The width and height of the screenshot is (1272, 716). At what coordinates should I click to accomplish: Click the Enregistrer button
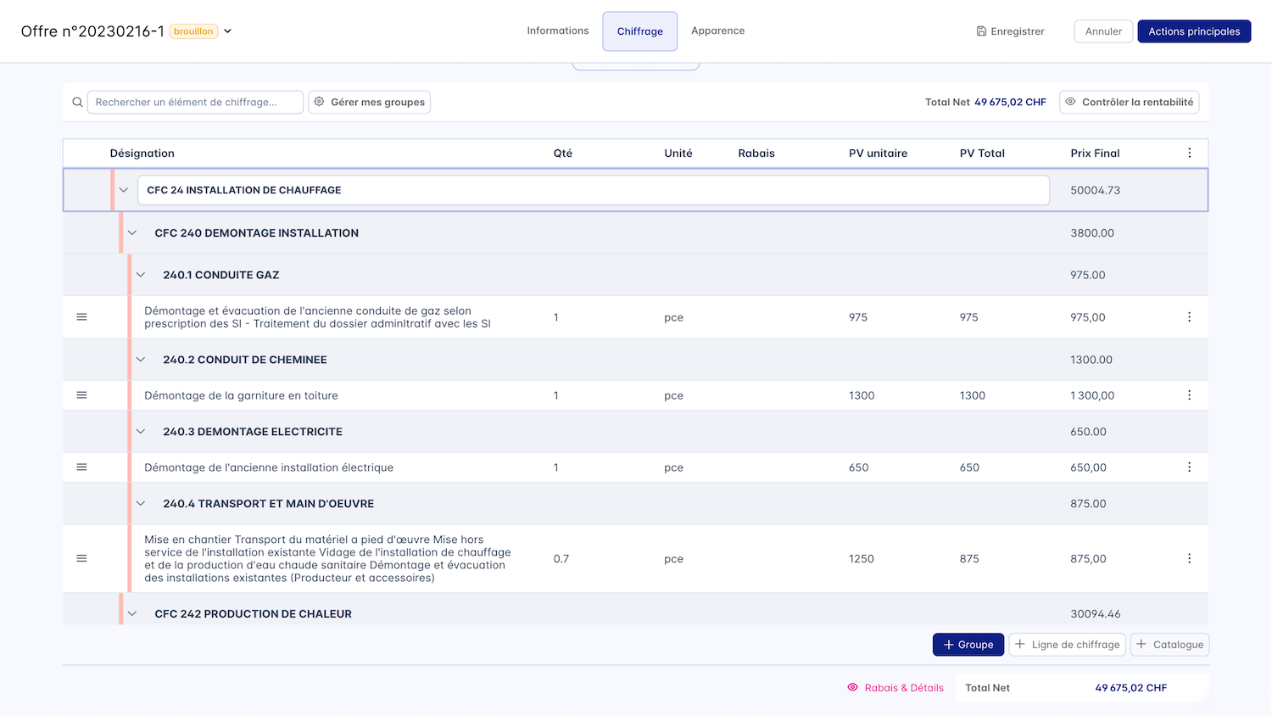tap(1010, 31)
